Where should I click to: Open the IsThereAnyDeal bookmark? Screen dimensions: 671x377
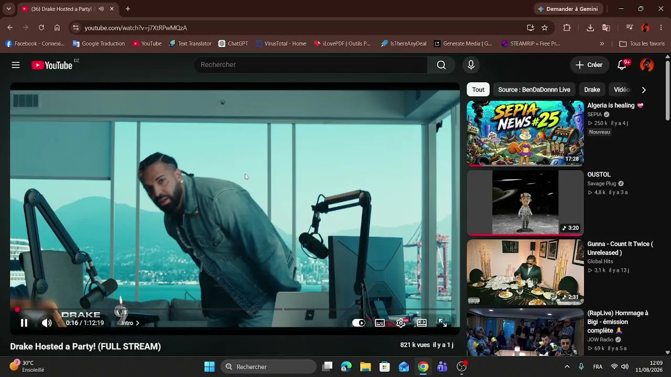click(x=404, y=43)
